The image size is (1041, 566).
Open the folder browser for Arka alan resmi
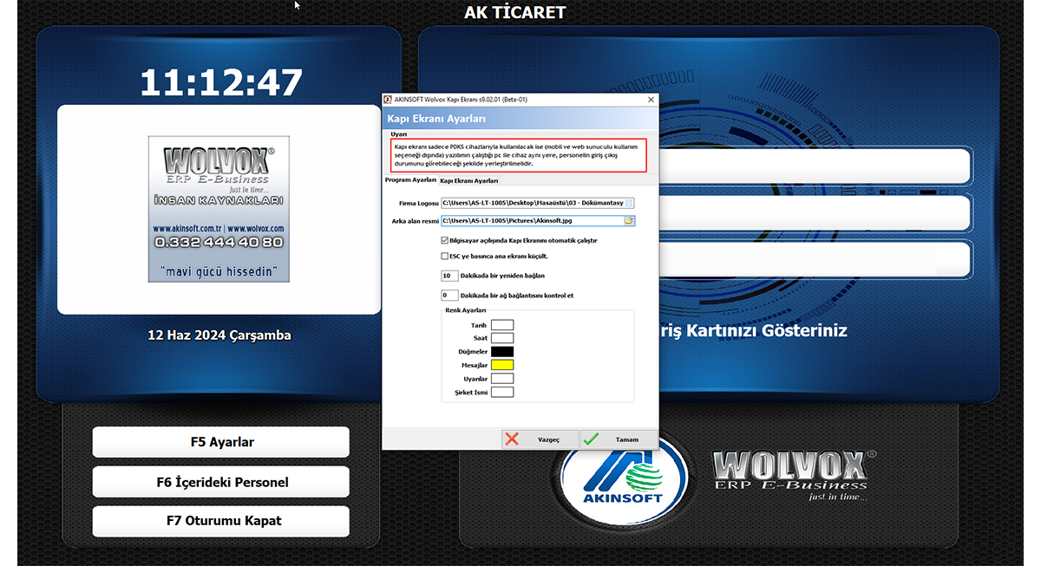[x=630, y=221]
